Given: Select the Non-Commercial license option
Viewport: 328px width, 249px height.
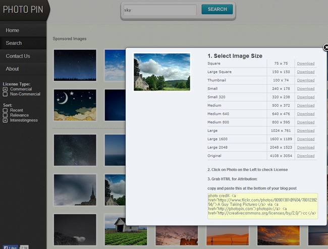Looking at the screenshot, I should pyautogui.click(x=5, y=94).
